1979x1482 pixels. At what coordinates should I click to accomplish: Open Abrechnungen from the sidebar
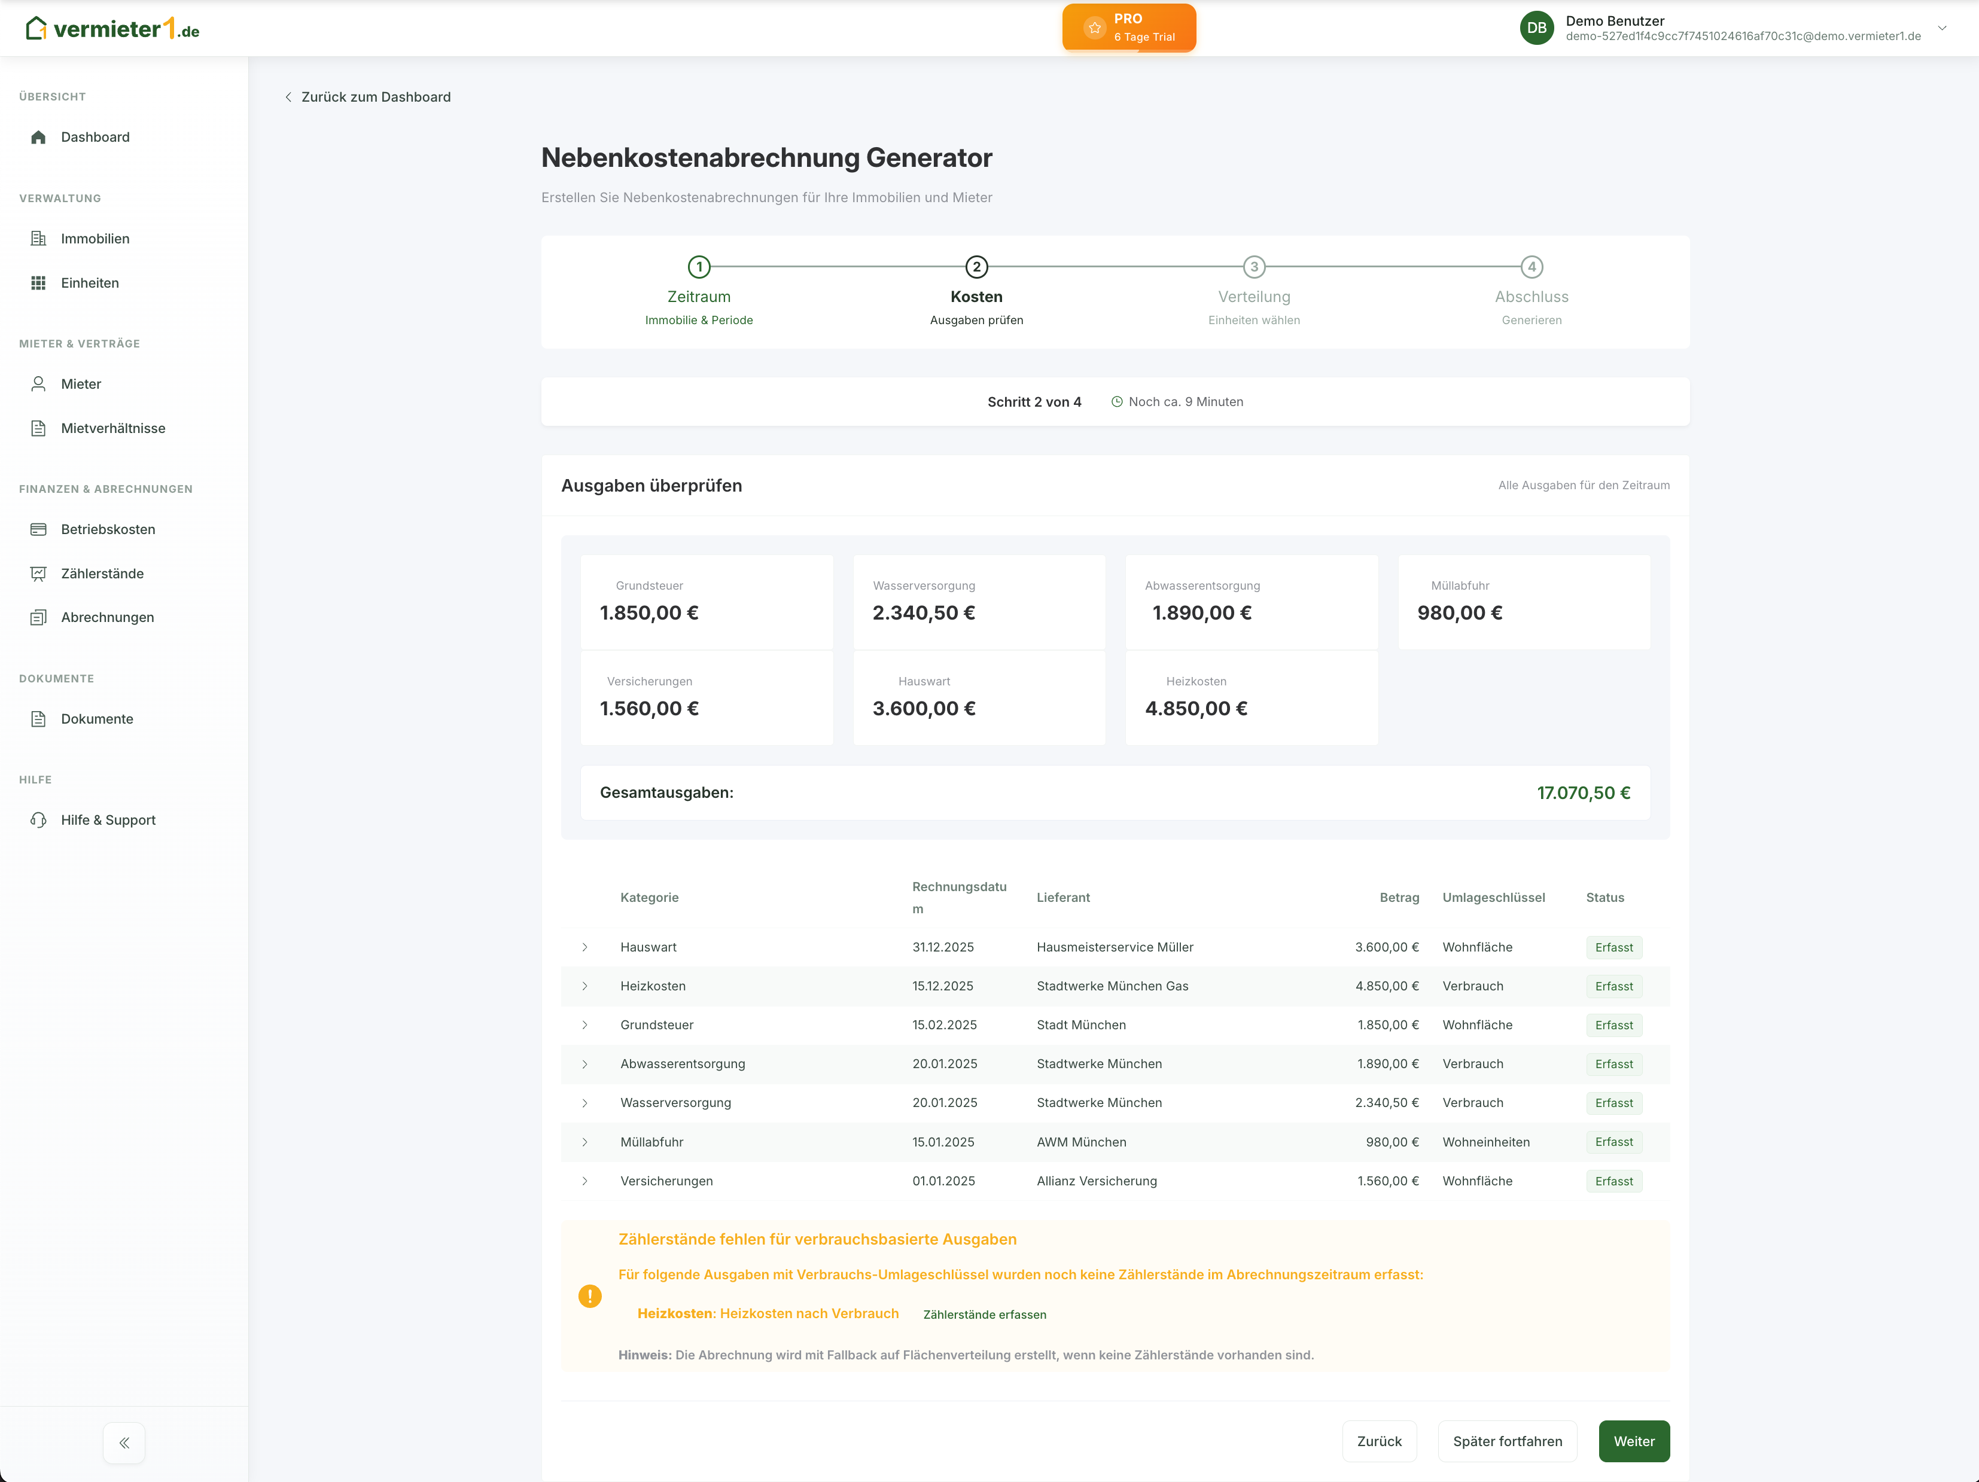pyautogui.click(x=108, y=617)
